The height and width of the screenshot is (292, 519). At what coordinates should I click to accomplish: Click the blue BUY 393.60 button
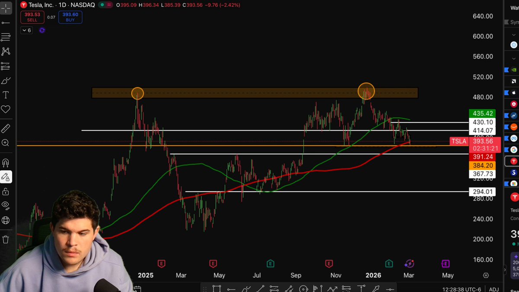pyautogui.click(x=70, y=17)
